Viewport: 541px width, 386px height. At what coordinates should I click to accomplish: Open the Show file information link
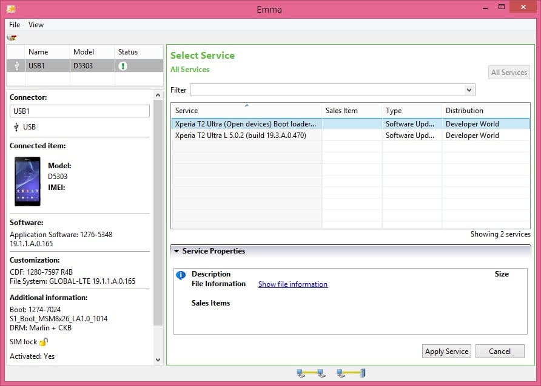tap(293, 284)
